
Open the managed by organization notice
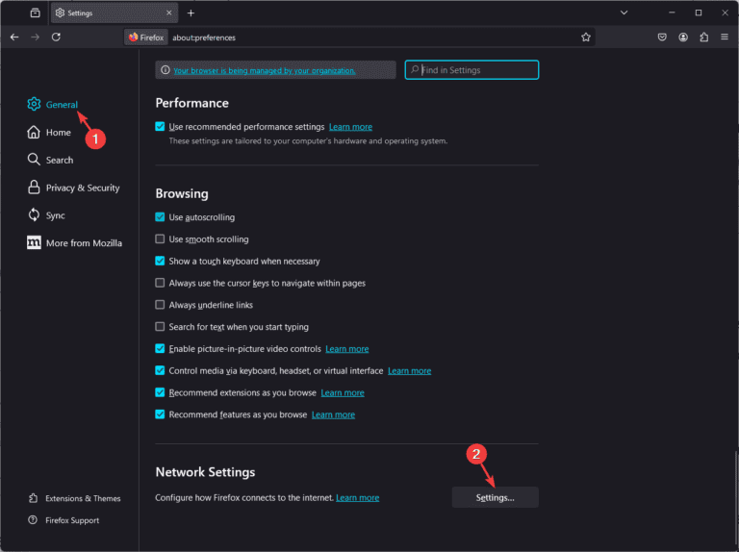click(265, 70)
